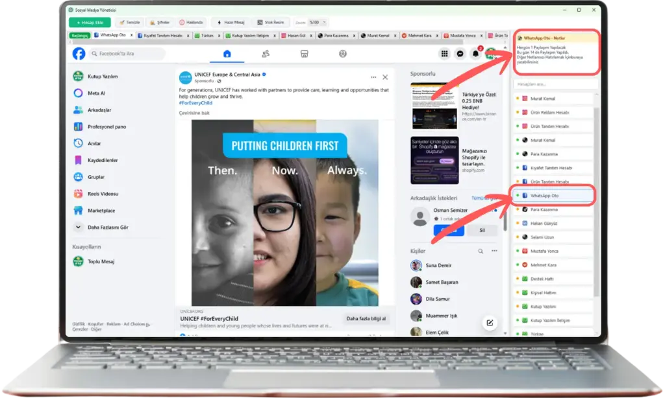Open the Messenger icon

(x=460, y=54)
